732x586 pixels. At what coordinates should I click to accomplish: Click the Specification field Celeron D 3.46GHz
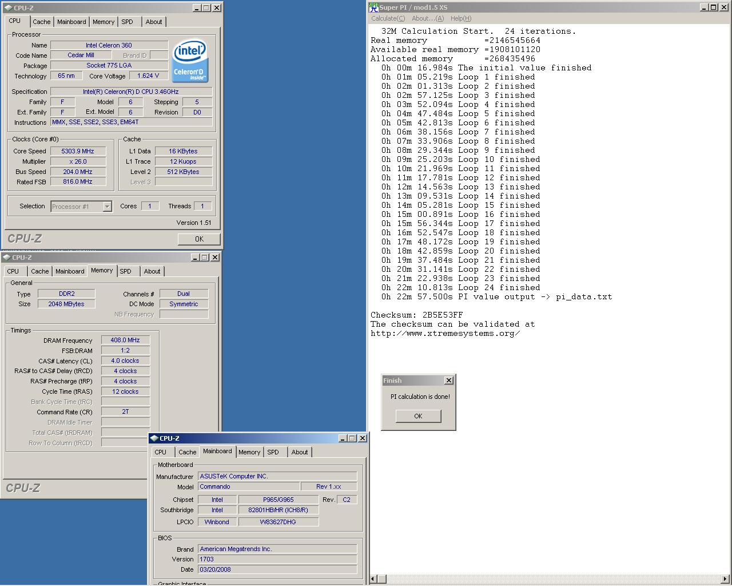[x=131, y=92]
